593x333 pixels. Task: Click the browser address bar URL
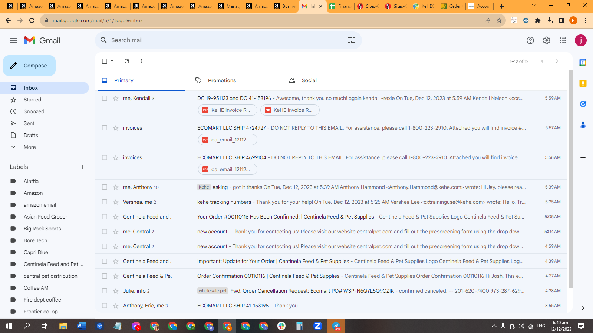coord(98,20)
